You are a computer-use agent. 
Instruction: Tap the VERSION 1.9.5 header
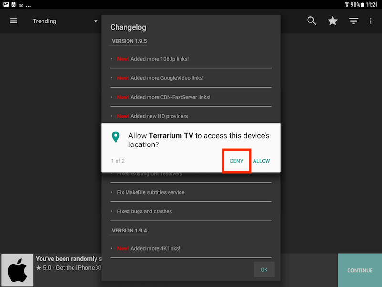click(129, 41)
